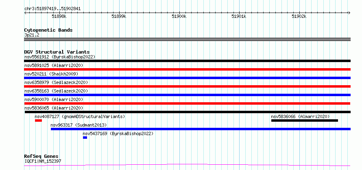Click the 51898k ruler tick label
The image size is (362, 170).
click(x=59, y=16)
